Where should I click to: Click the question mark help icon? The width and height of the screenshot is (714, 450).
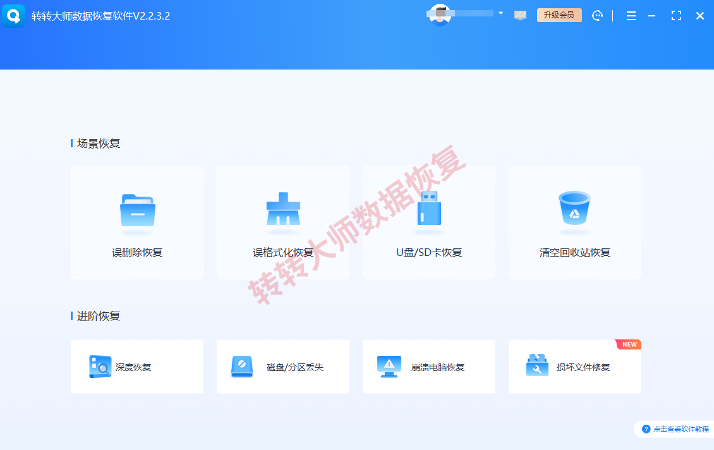click(x=646, y=429)
